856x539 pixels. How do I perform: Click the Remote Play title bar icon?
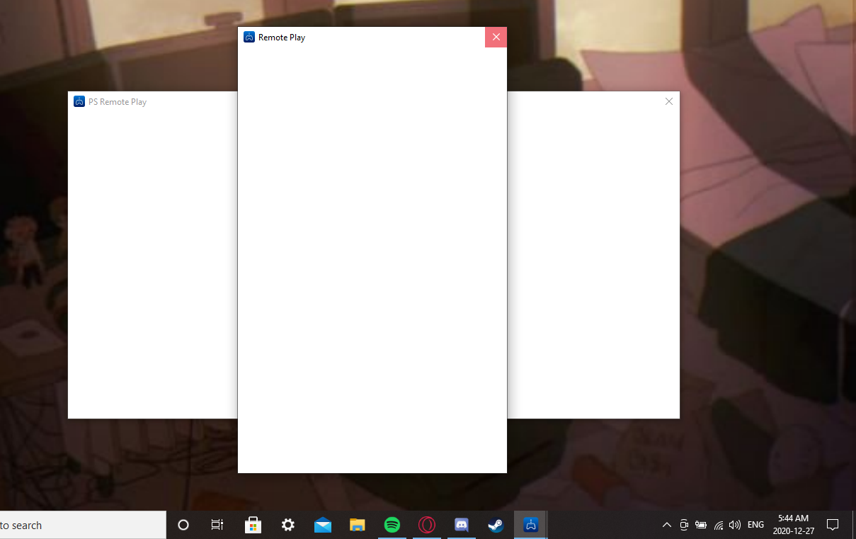[249, 37]
